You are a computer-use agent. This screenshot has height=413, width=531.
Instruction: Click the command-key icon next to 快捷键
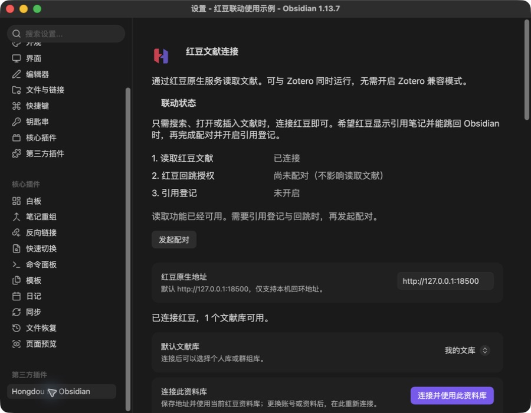(17, 106)
